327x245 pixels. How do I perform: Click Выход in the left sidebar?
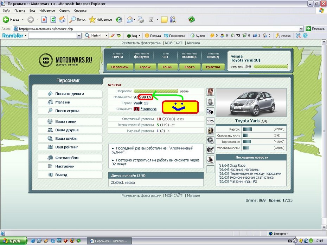coord(70,175)
